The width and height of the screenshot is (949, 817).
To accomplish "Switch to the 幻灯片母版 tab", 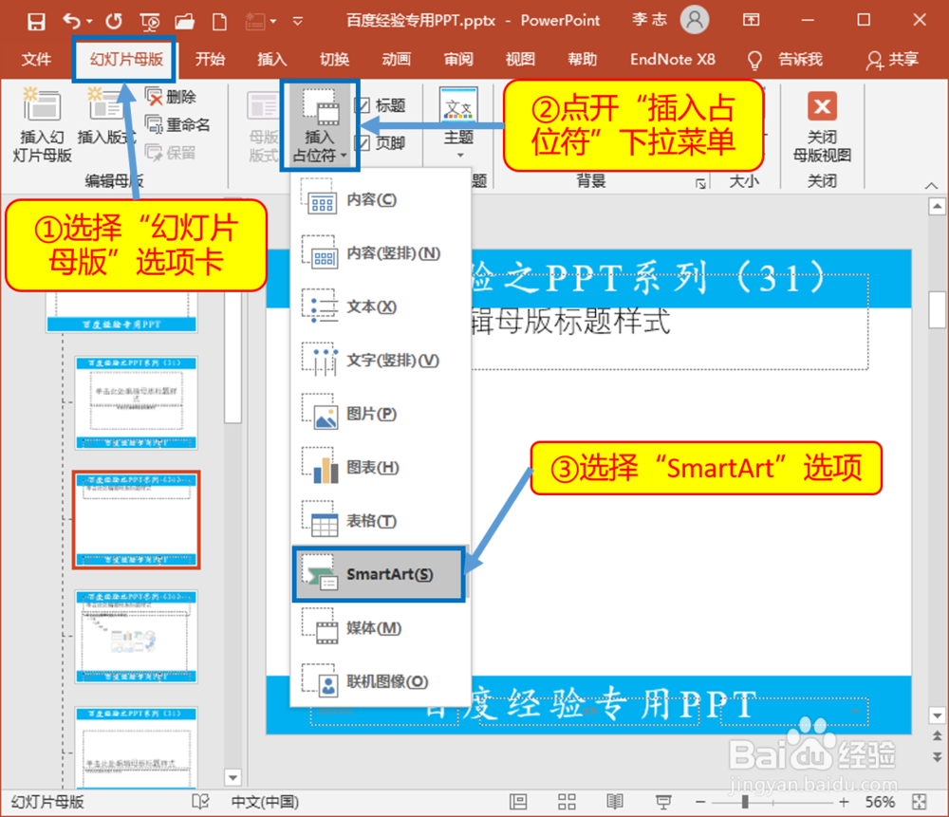I will [x=126, y=60].
